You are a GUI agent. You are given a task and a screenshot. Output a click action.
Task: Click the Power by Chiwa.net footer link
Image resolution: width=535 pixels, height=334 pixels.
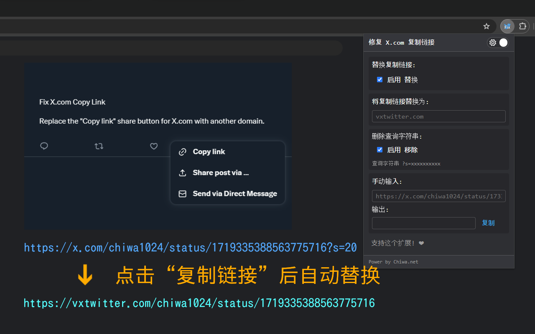point(393,262)
